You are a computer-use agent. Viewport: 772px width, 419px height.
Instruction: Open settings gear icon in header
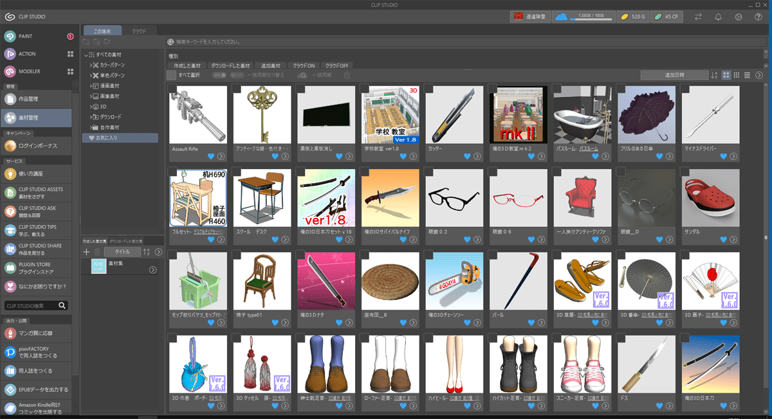click(738, 17)
